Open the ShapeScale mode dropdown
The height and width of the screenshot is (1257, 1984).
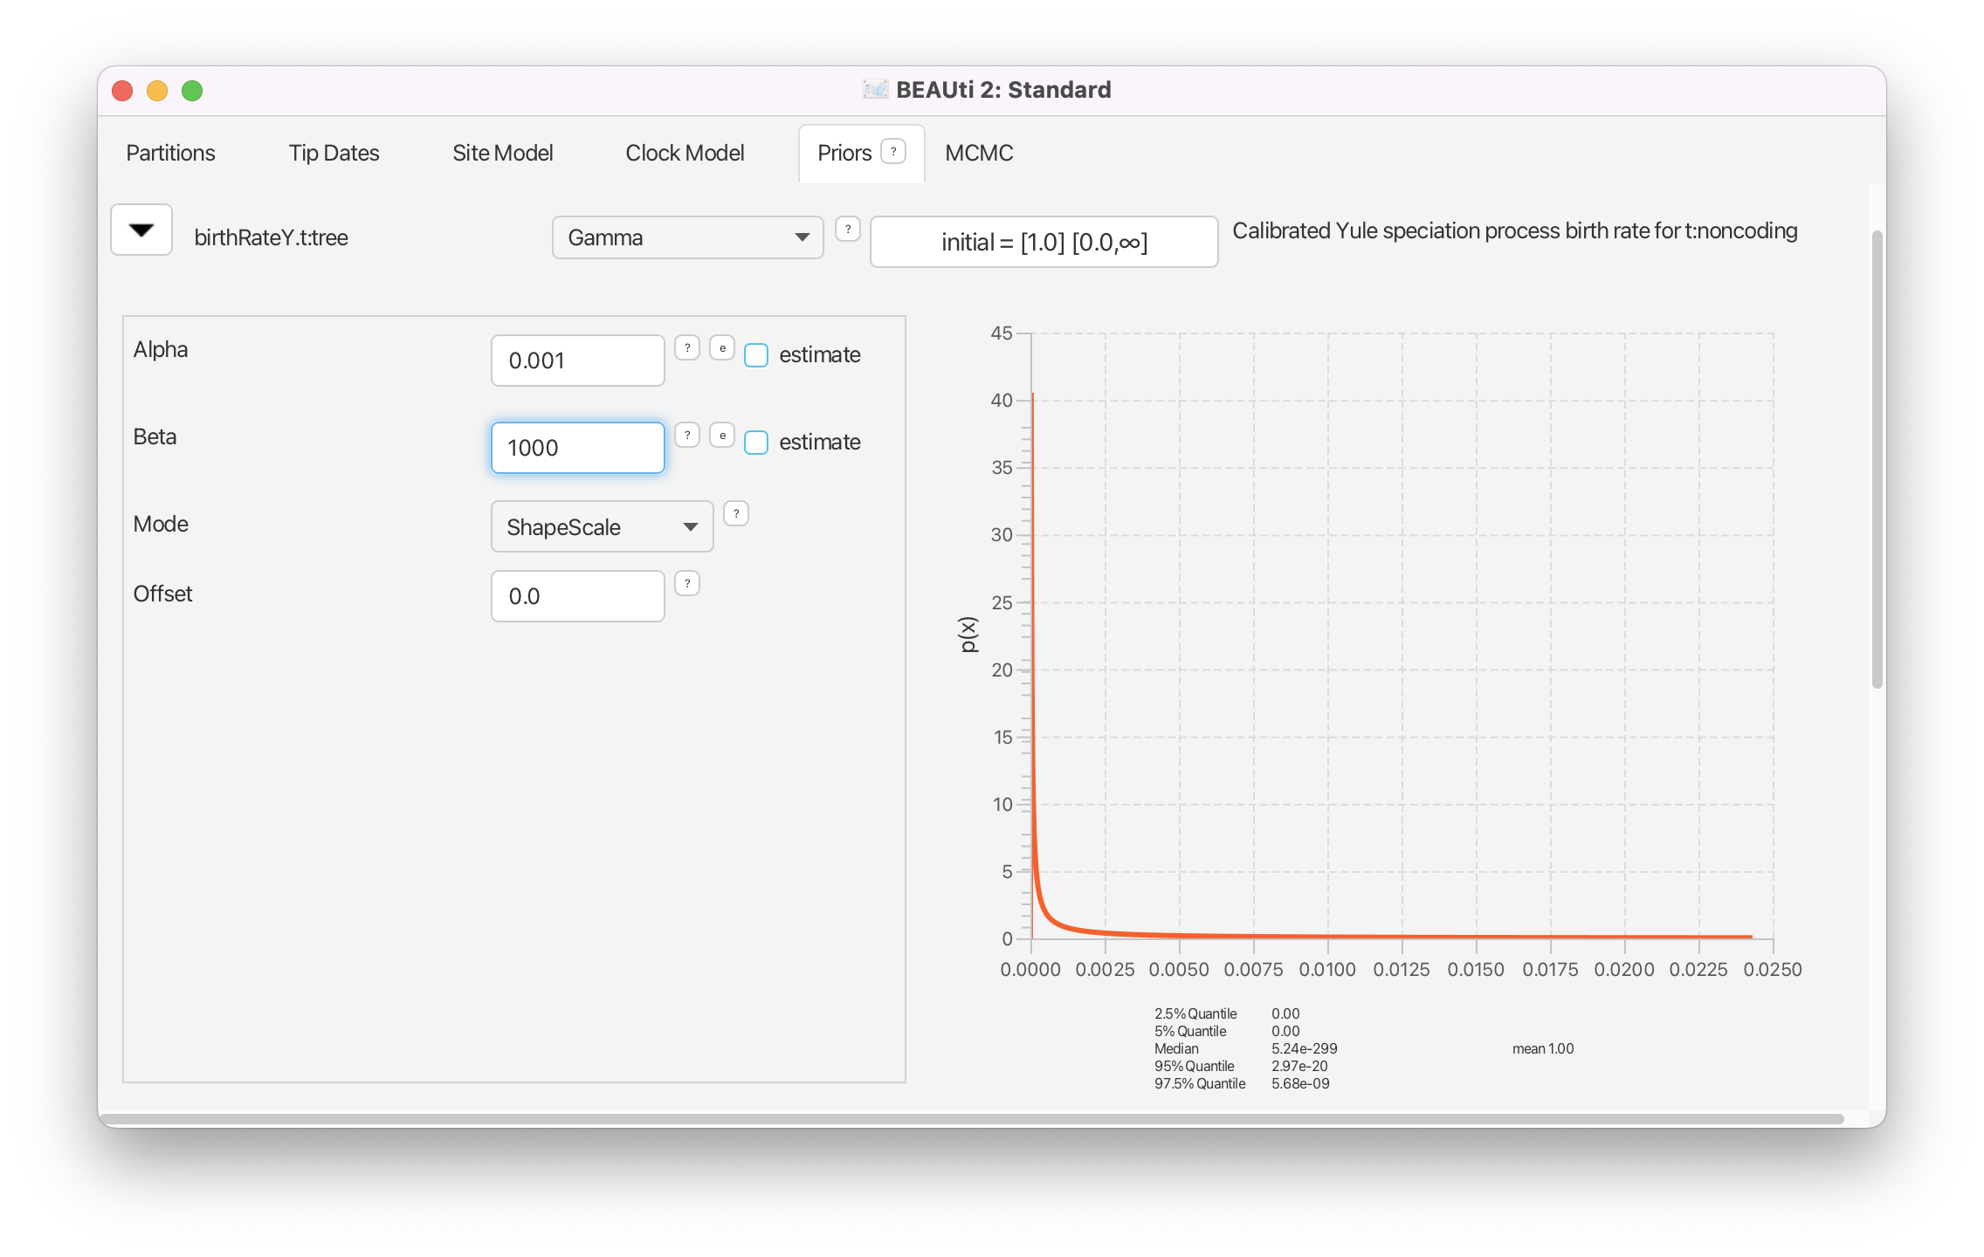click(602, 527)
